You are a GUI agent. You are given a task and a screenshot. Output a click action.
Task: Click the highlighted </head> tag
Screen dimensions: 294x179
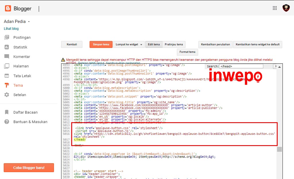[80, 139]
